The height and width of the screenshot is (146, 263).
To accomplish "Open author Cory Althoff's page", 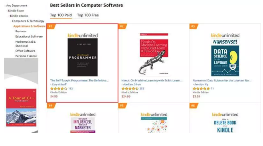I will point(59,85).
